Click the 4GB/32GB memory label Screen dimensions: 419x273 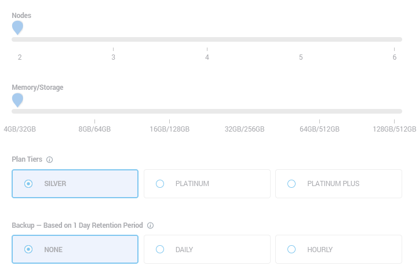[20, 129]
